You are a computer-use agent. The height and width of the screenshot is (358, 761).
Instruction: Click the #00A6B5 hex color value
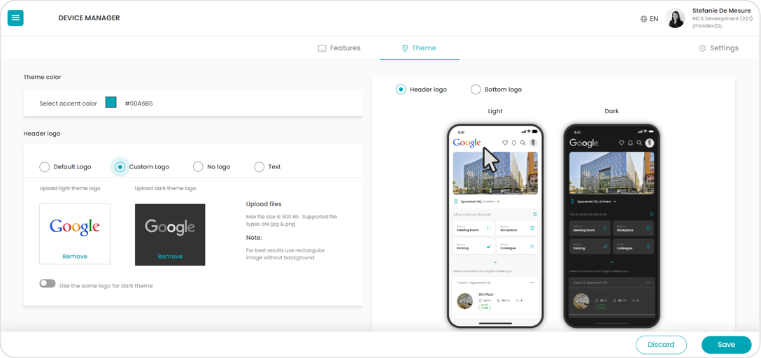point(138,103)
